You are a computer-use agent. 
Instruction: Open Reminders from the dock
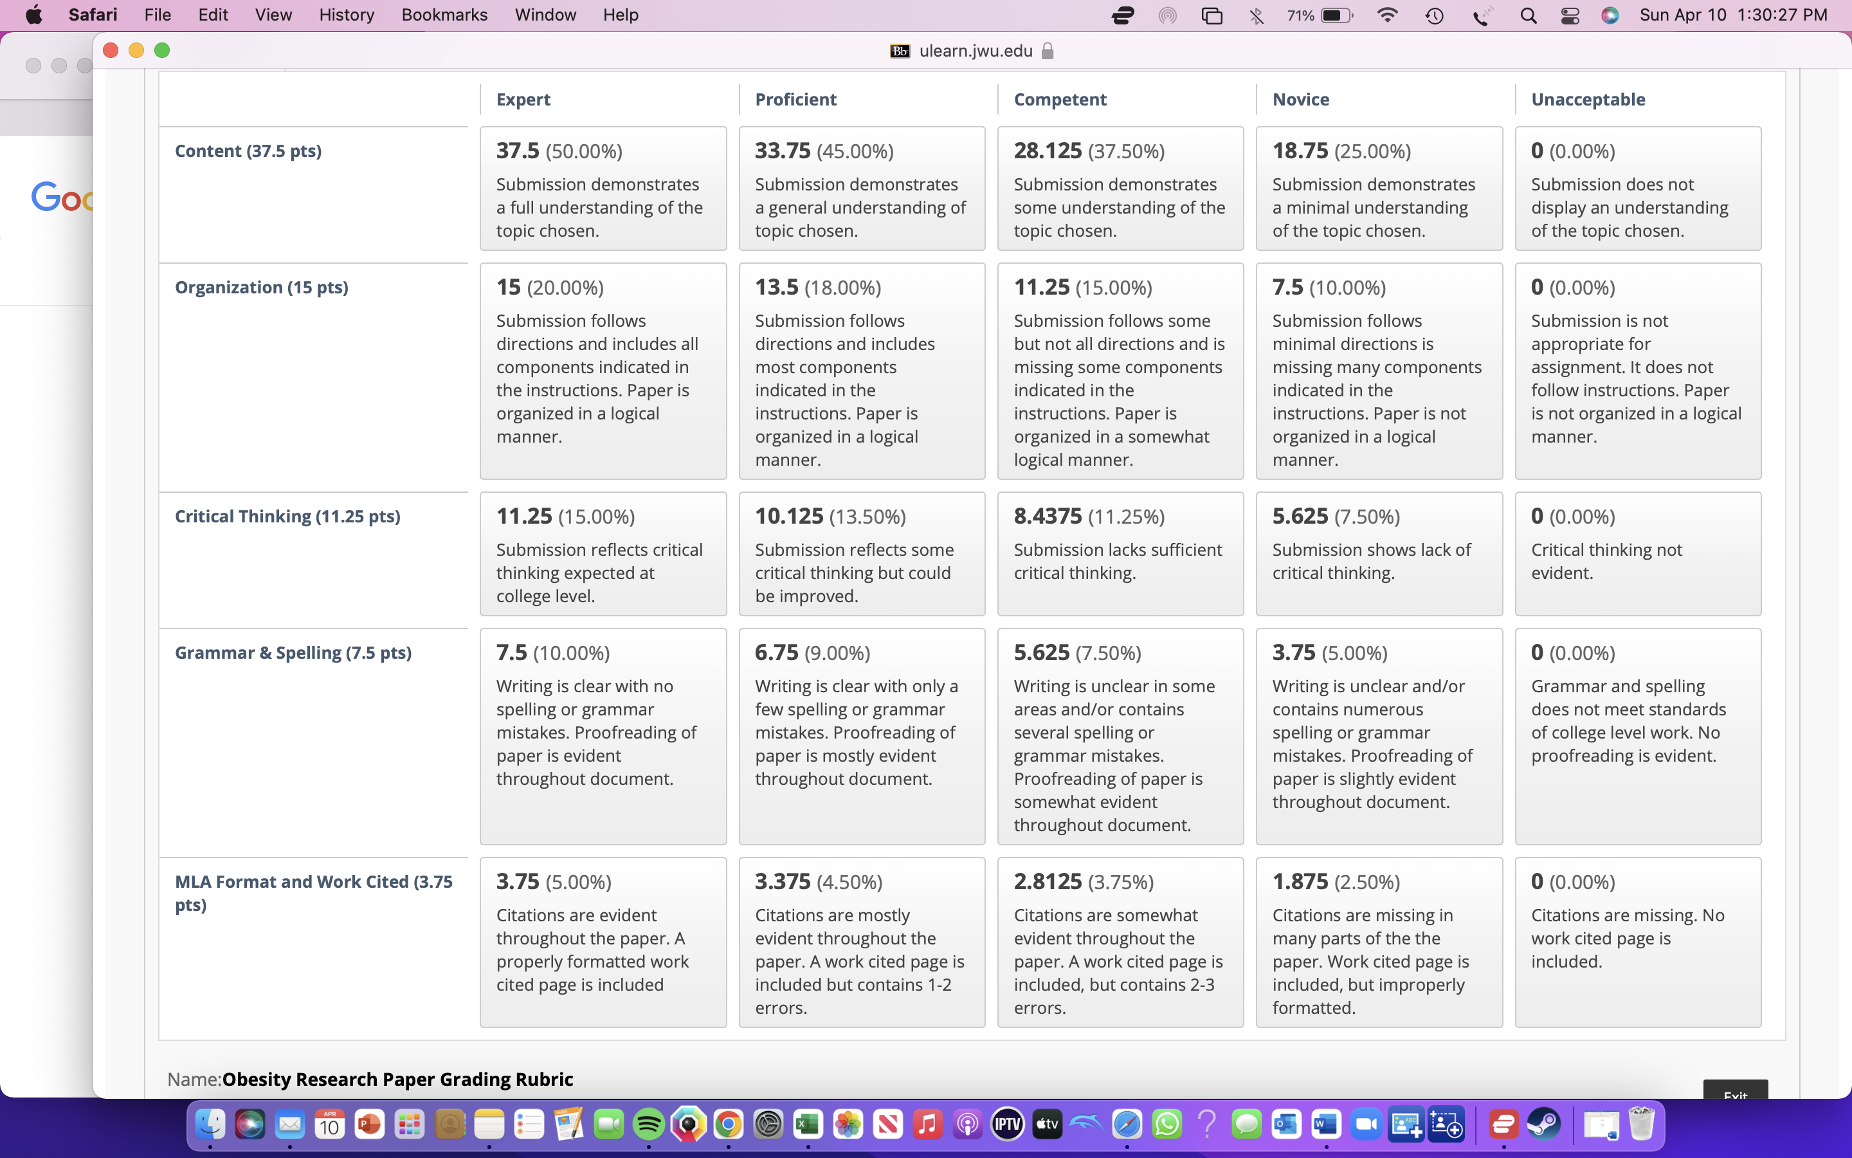[529, 1125]
